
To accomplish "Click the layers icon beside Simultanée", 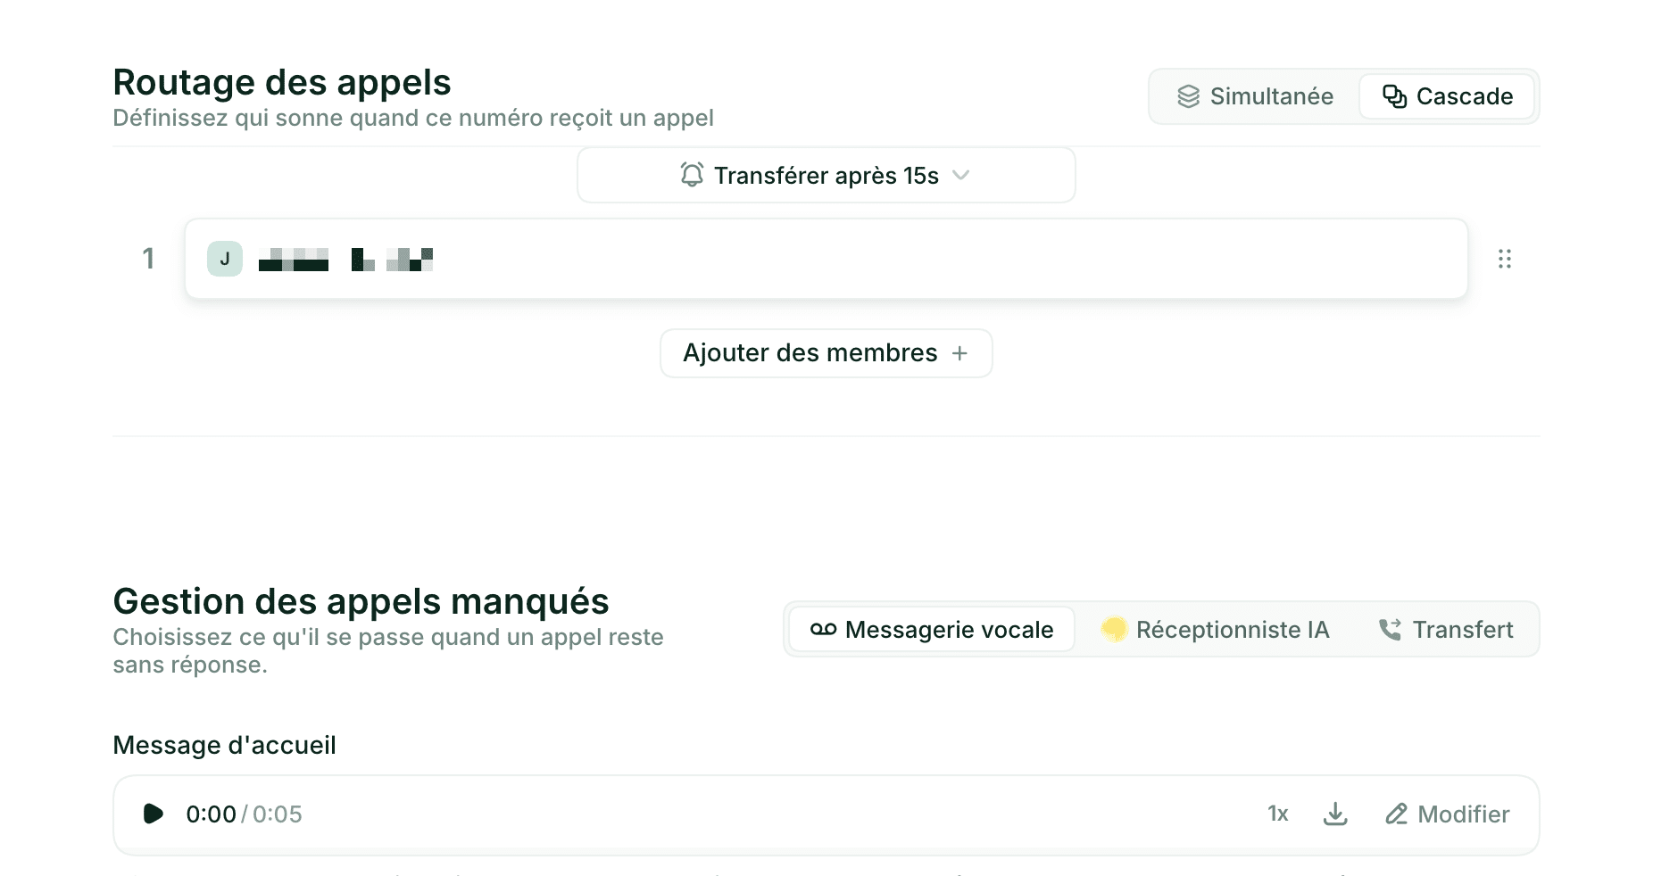I will (x=1188, y=96).
